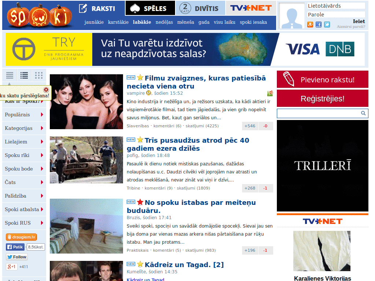Select jaunākie filter

pos(94,22)
